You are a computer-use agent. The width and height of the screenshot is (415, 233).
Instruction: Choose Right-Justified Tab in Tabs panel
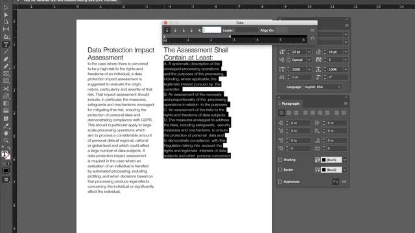tap(184, 30)
